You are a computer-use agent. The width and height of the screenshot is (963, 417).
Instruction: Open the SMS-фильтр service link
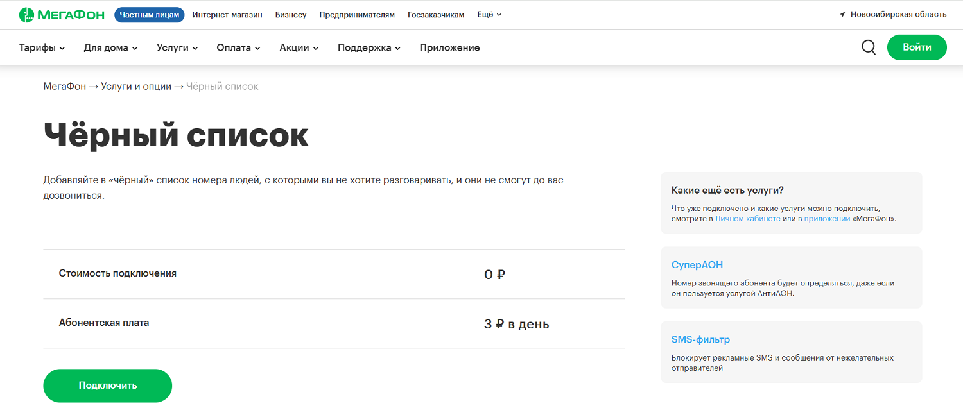tap(700, 340)
